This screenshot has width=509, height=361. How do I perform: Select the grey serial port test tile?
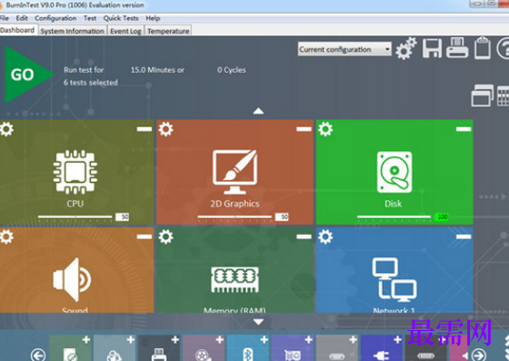[337, 348]
